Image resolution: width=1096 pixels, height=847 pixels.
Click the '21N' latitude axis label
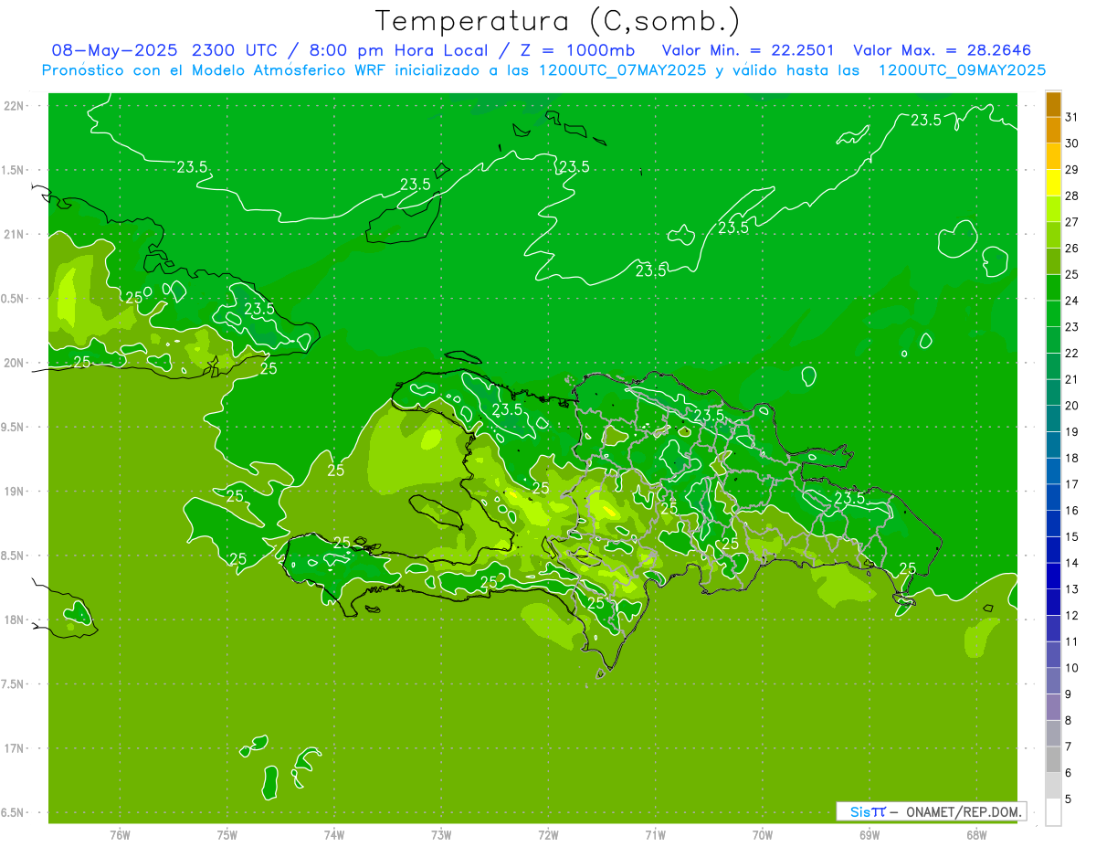16,234
